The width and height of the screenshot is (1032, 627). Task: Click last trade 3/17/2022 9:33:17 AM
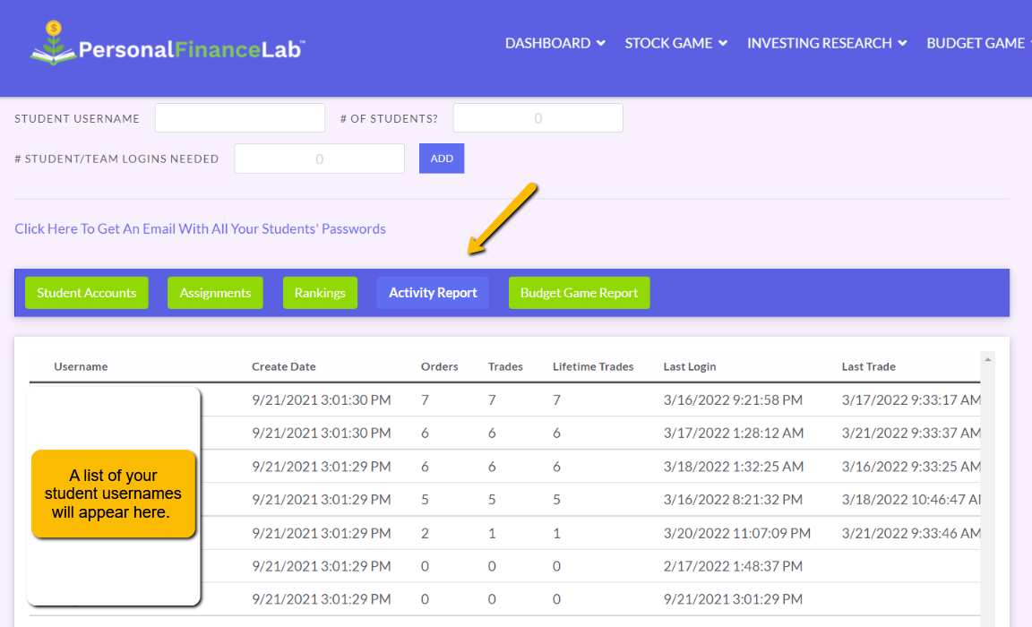[x=911, y=400]
